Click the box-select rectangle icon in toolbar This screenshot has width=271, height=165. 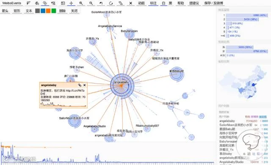coord(63,3)
